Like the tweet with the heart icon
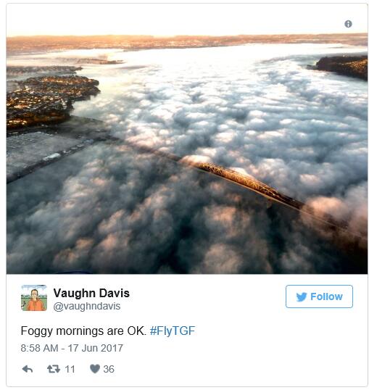 94,369
